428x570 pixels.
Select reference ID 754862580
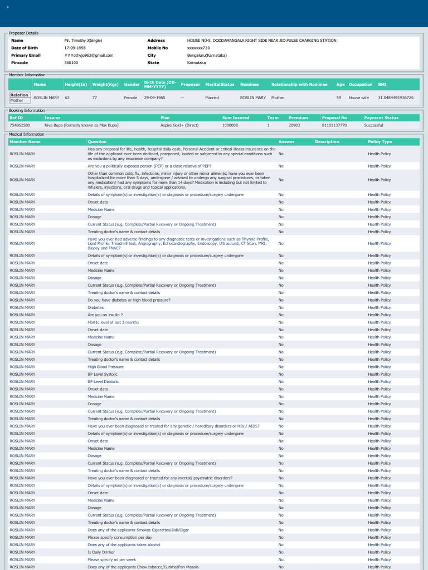[20, 125]
